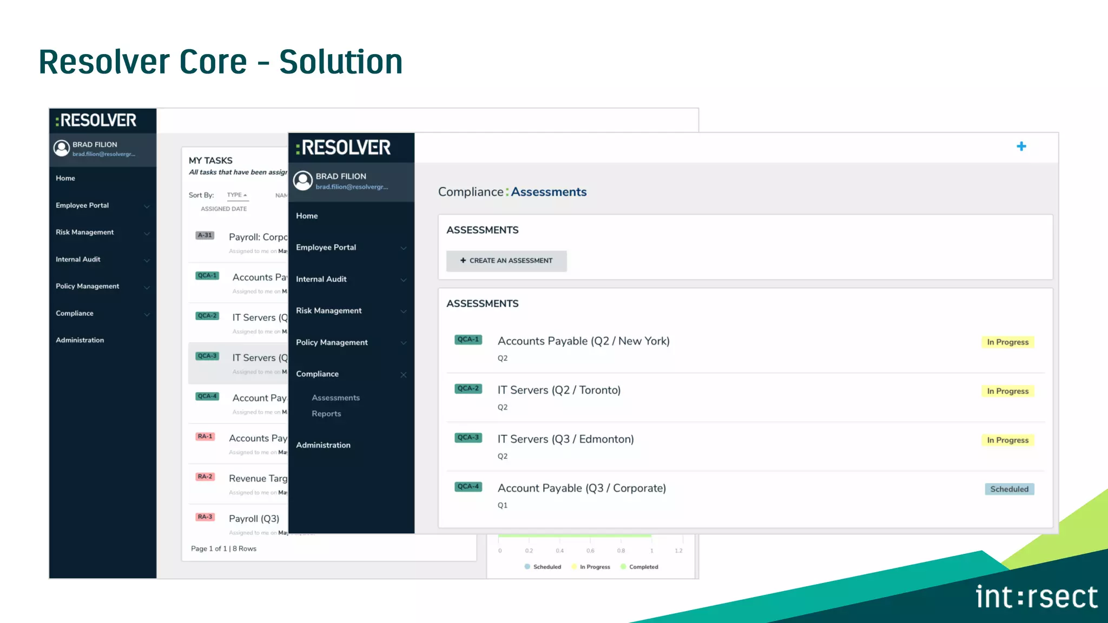Click the QCA-1 badge for Accounts Payable

click(468, 340)
